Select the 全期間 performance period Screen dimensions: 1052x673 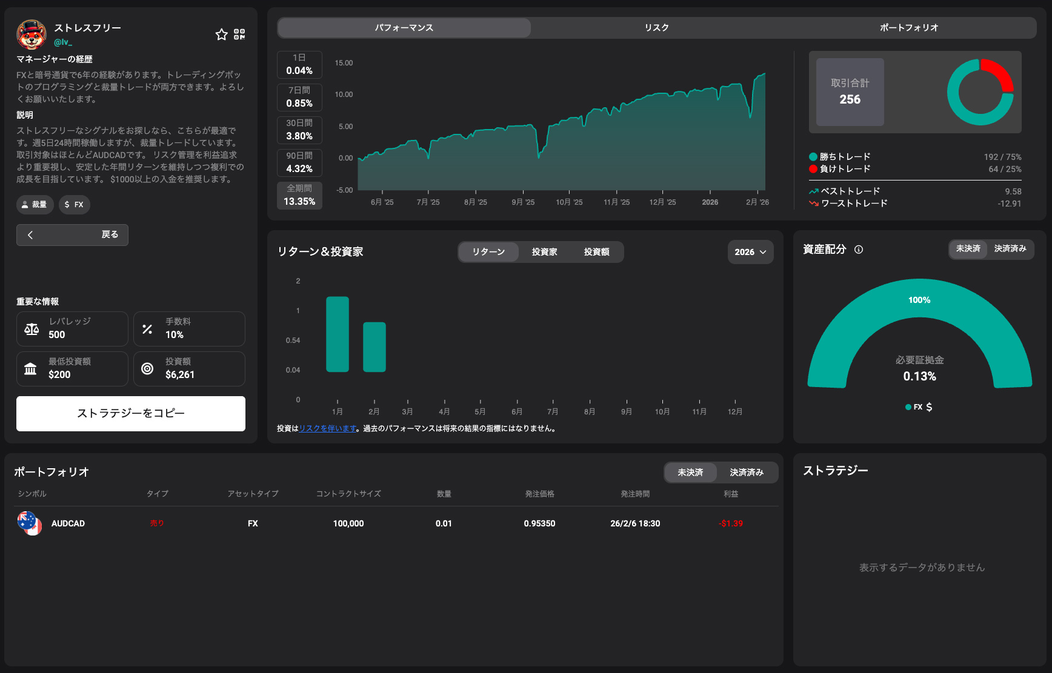pyautogui.click(x=299, y=196)
